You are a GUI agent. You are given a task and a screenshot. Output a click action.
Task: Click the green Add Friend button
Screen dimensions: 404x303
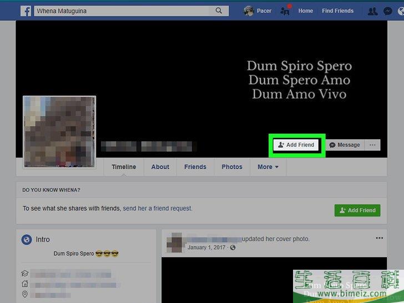pyautogui.click(x=357, y=210)
